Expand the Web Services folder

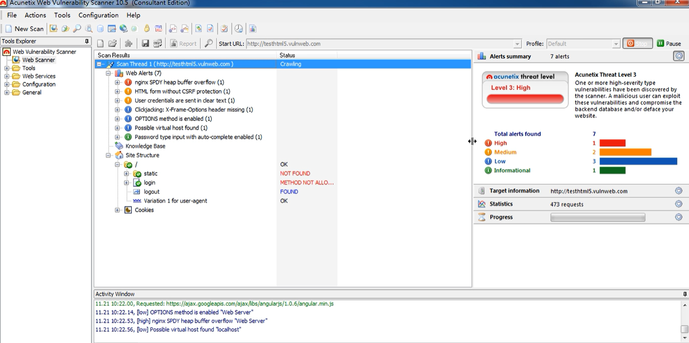pyautogui.click(x=7, y=76)
